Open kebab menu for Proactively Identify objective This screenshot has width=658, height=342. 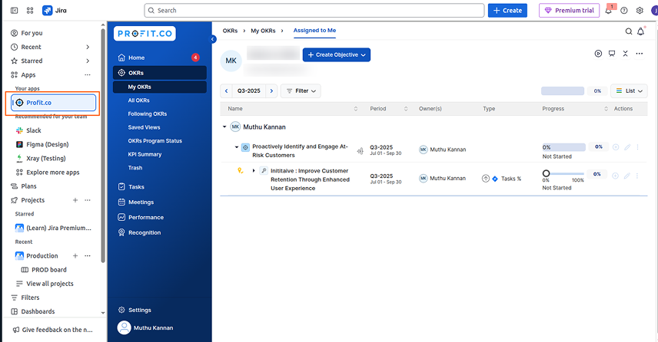637,147
